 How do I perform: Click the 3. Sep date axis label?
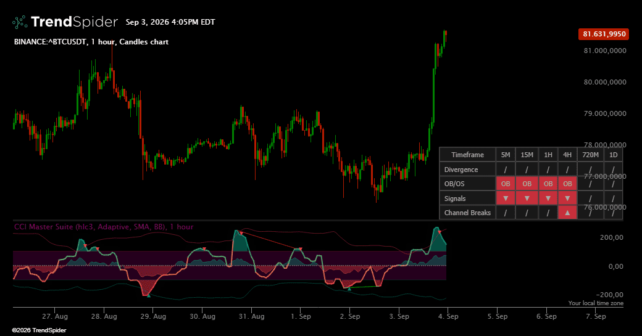point(399,316)
